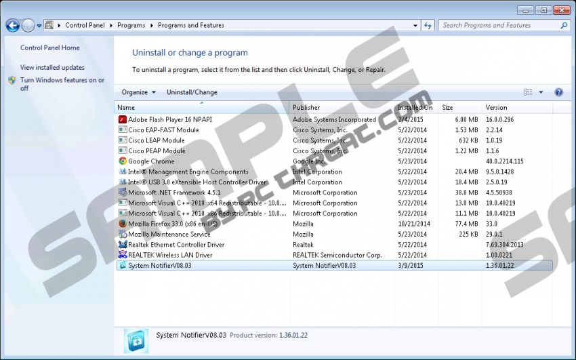Click Programs in the breadcrumb path
576x360 pixels.
131,26
